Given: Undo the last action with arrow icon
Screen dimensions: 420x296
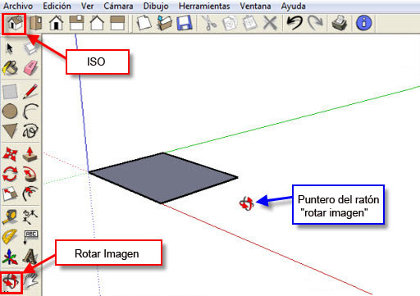Looking at the screenshot, I should [294, 23].
